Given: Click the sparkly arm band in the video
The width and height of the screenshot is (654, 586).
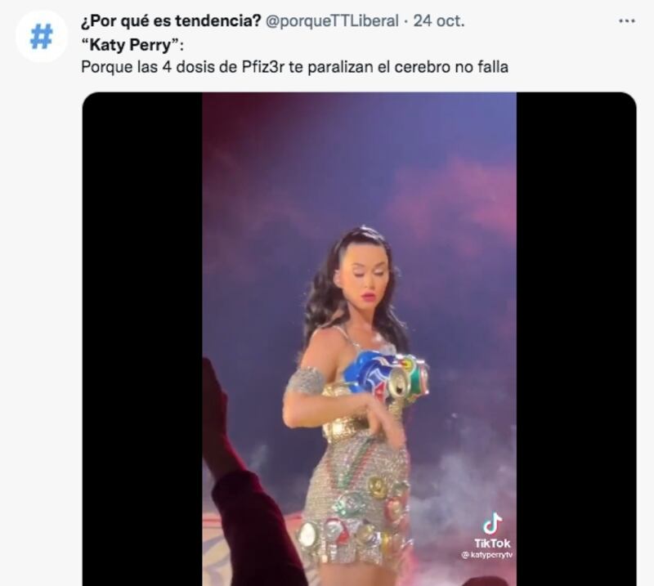Looking at the screenshot, I should tap(306, 381).
